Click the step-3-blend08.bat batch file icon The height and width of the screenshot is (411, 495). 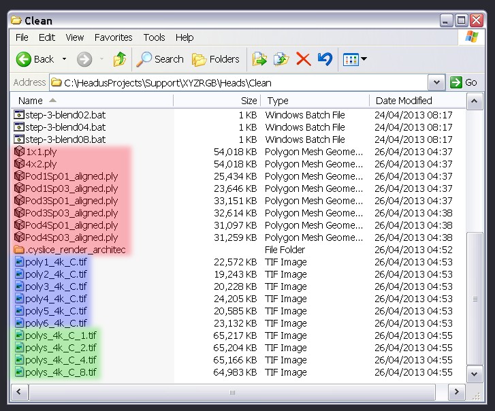[19, 139]
